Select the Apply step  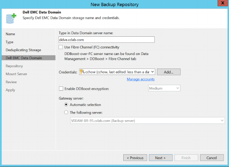tap(10, 90)
